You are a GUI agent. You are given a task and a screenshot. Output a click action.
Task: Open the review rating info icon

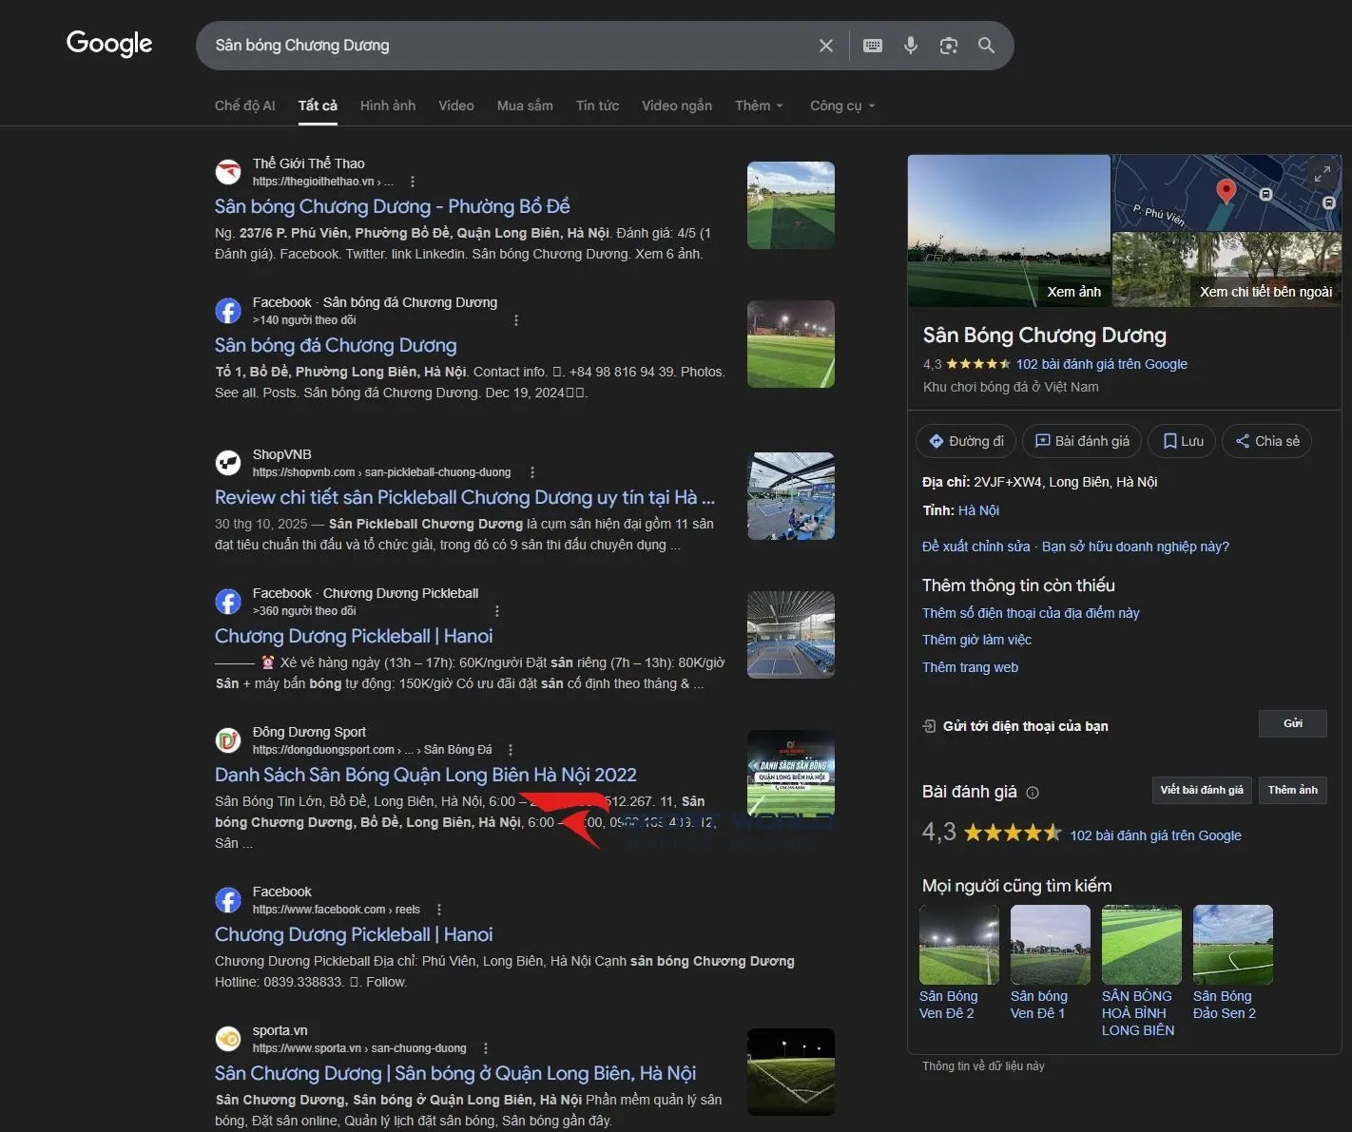[x=1033, y=793]
